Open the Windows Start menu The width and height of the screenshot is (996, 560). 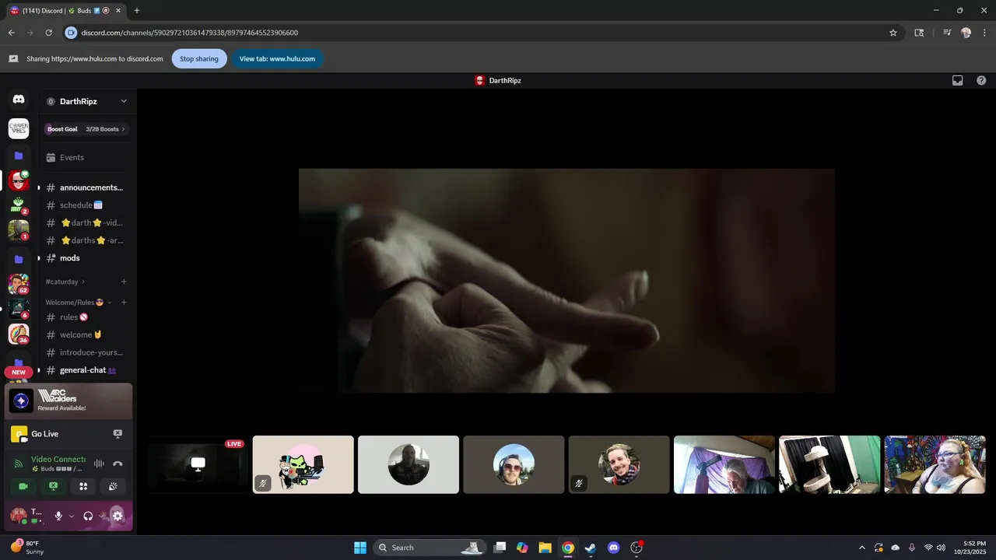(x=360, y=548)
